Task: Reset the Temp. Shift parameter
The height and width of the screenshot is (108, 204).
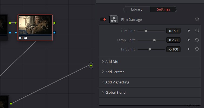Action: [197, 40]
